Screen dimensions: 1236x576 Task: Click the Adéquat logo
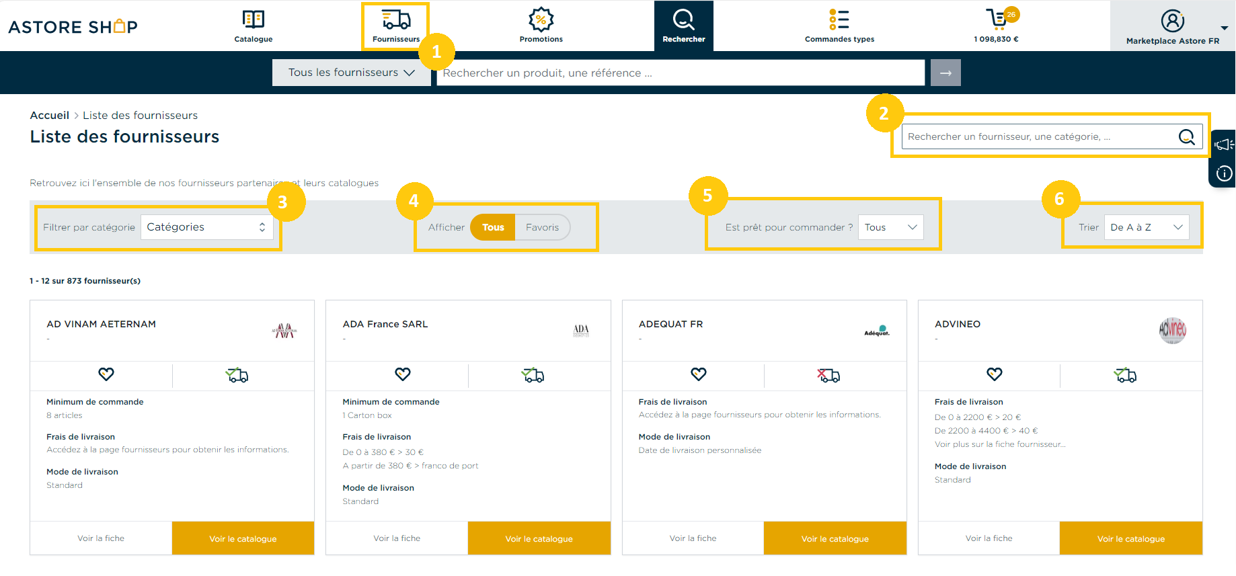pyautogui.click(x=877, y=330)
